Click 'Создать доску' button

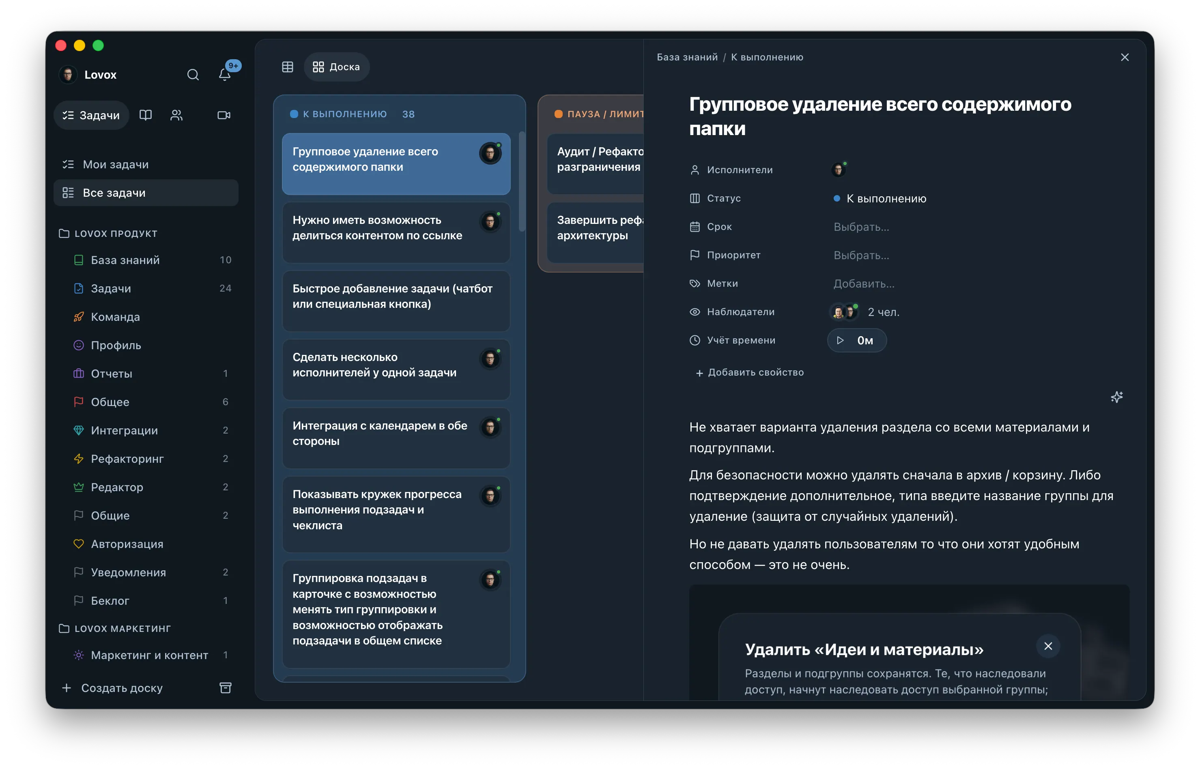pos(112,687)
